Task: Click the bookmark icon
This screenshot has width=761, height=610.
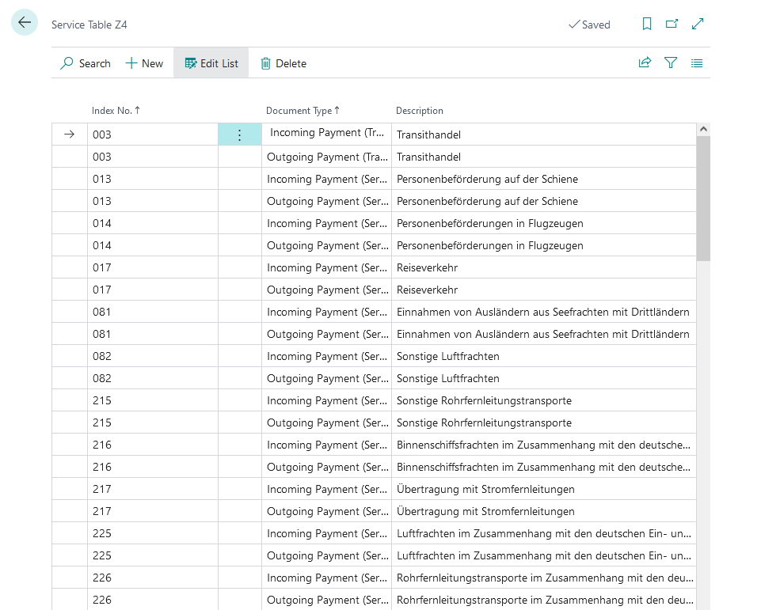Action: 646,25
